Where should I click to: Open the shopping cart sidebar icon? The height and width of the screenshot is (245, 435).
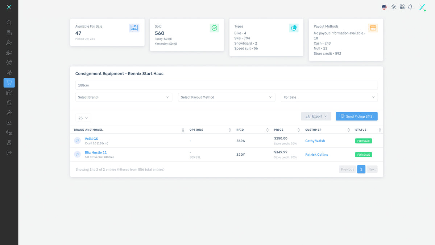(x=9, y=83)
